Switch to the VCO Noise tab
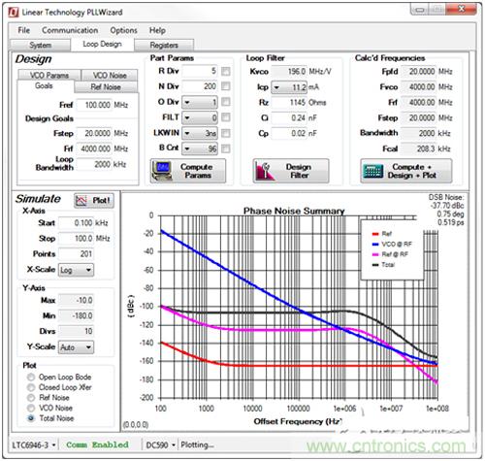The width and height of the screenshot is (485, 461). pos(110,76)
